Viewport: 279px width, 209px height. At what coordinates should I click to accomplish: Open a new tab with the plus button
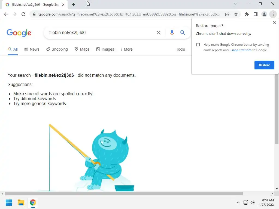click(74, 5)
